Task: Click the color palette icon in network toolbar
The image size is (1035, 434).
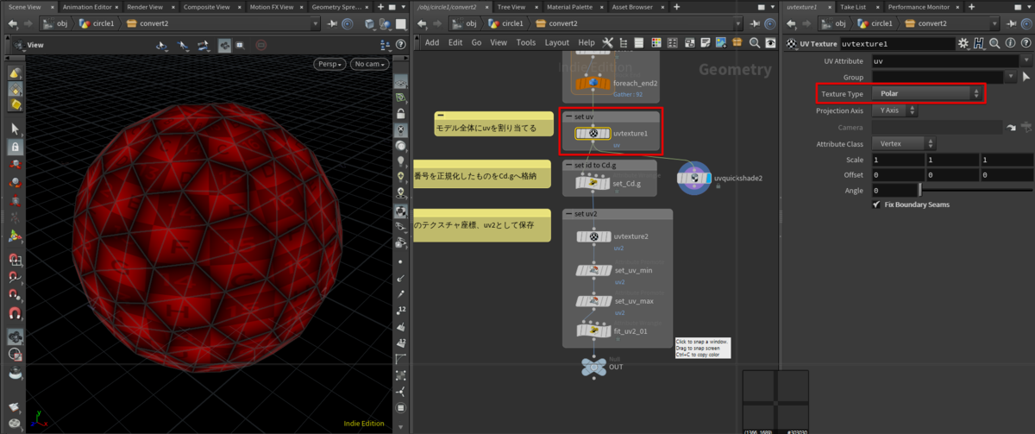Action: (656, 42)
